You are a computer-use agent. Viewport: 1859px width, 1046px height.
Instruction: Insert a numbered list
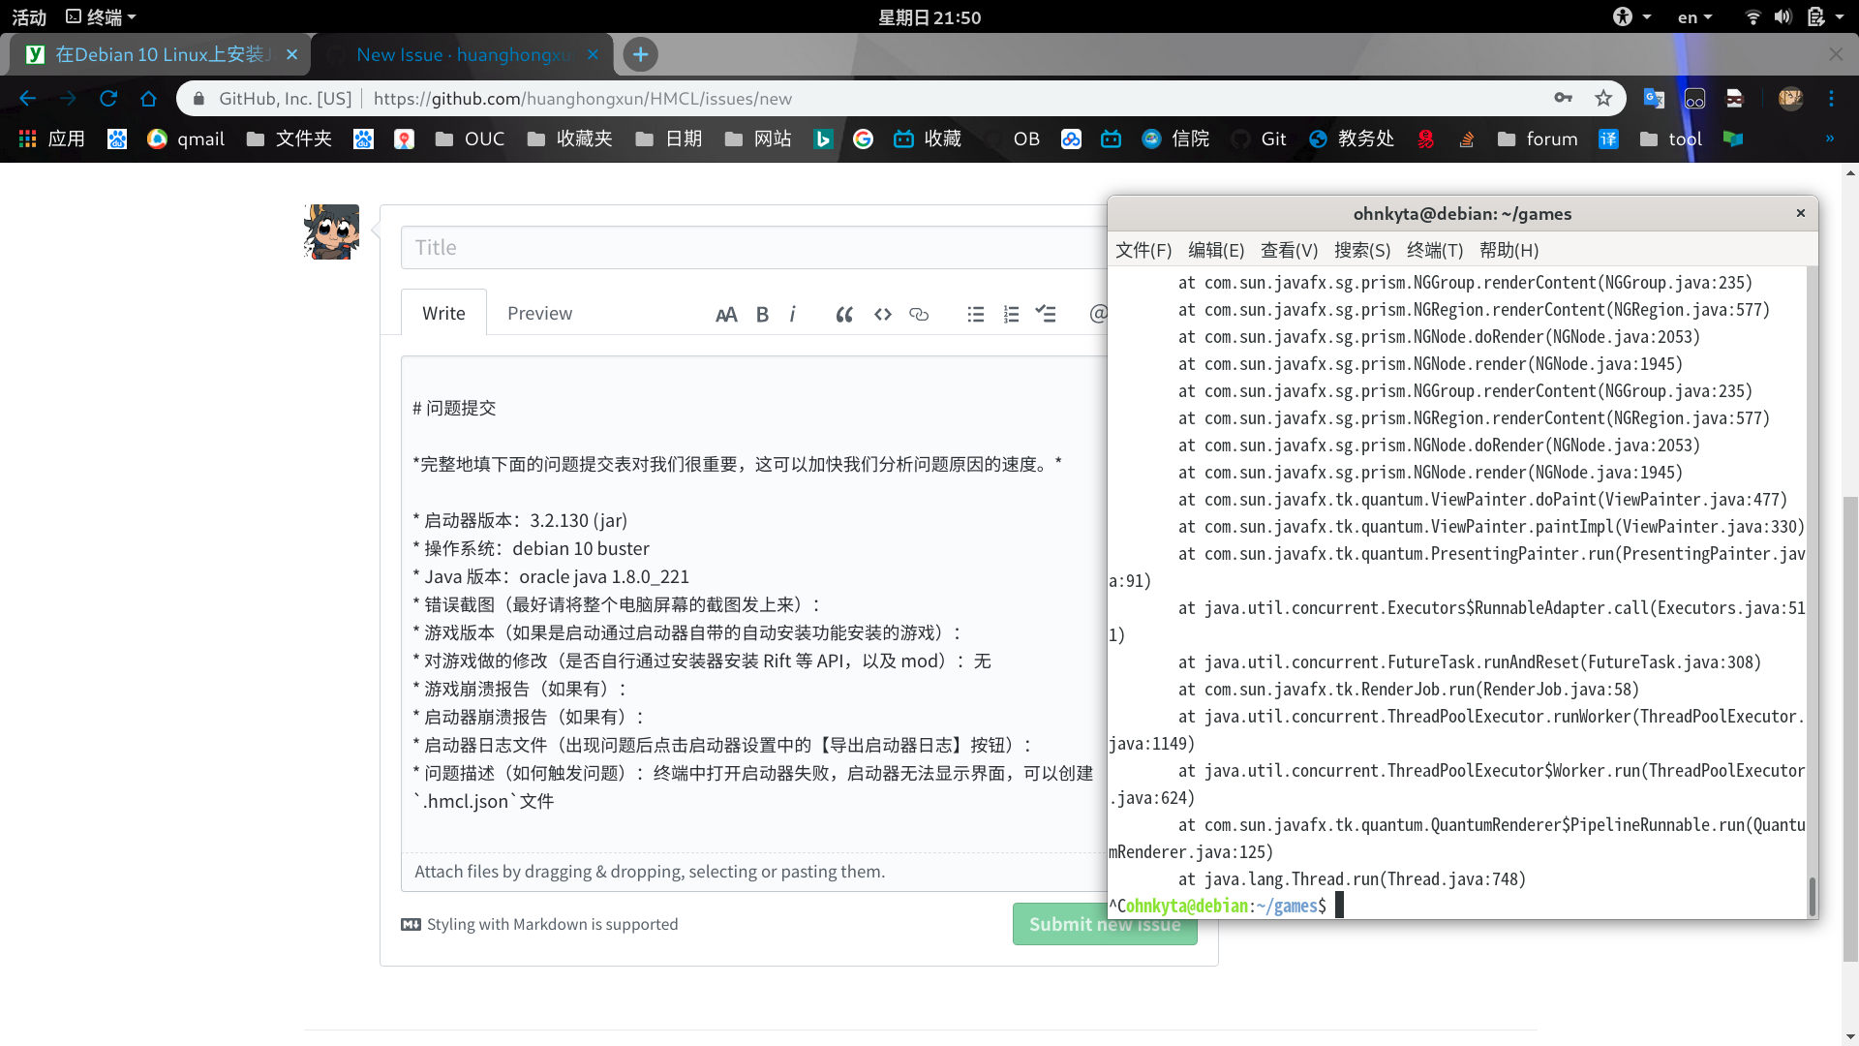(x=1011, y=314)
